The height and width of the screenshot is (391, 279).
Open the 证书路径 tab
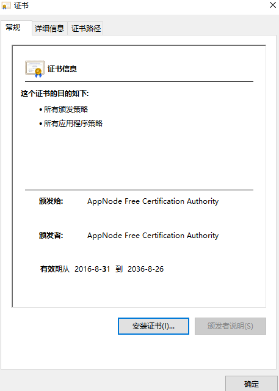[x=86, y=28]
